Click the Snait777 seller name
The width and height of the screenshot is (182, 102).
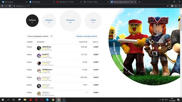45,54
